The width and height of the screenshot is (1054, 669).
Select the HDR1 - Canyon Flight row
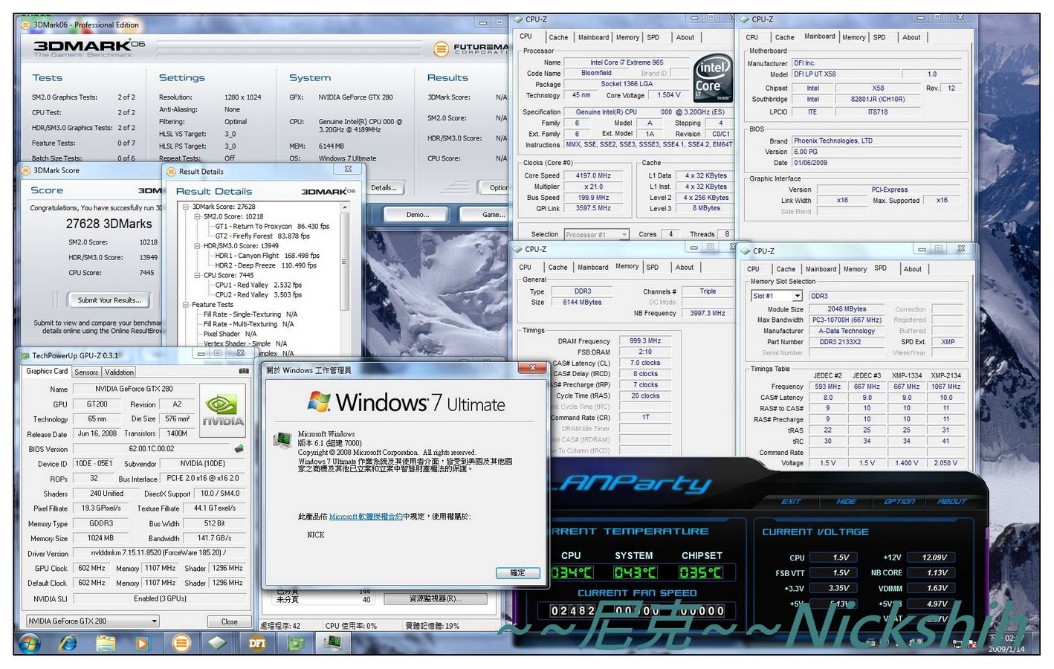267,255
